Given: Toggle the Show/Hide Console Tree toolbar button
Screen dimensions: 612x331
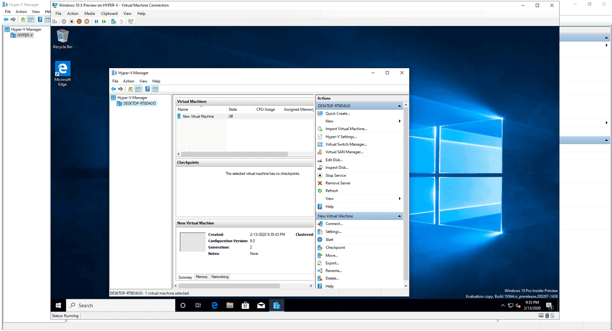Looking at the screenshot, I should 138,89.
